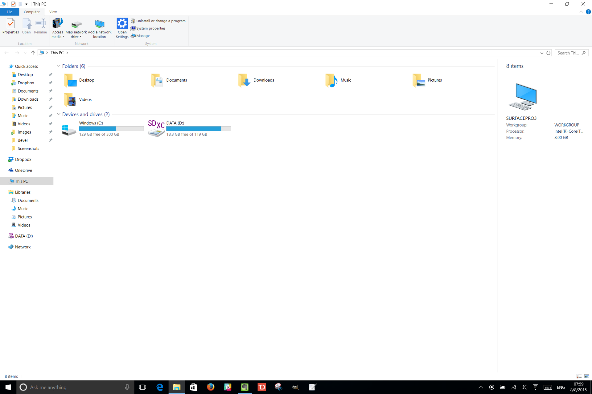This screenshot has height=394, width=592.
Task: Click the Properties ribbon icon
Action: [10, 26]
